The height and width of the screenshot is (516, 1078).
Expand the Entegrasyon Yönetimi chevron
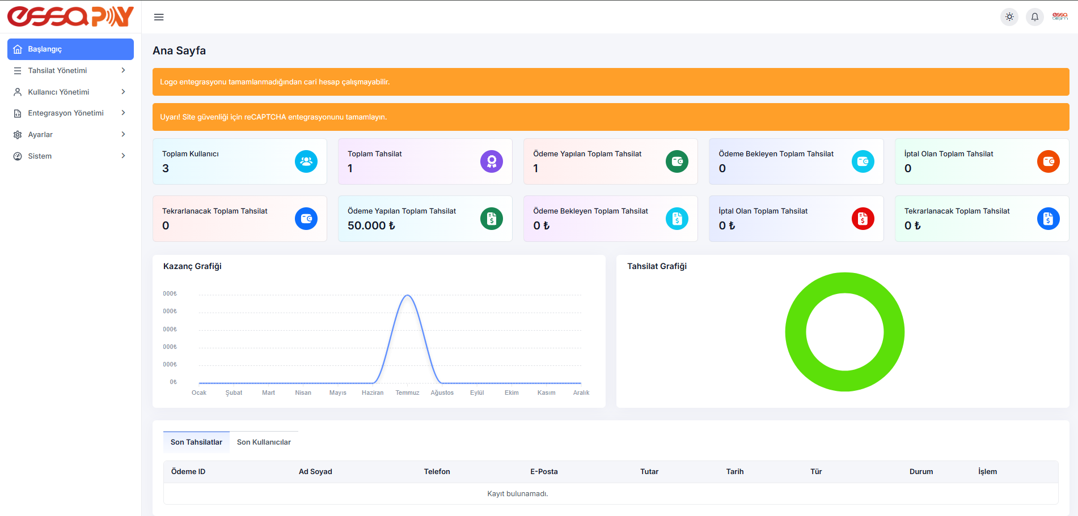pyautogui.click(x=123, y=113)
